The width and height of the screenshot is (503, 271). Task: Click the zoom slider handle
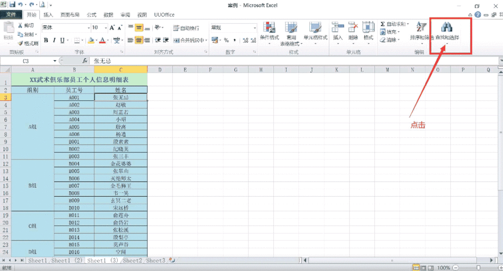478,267
